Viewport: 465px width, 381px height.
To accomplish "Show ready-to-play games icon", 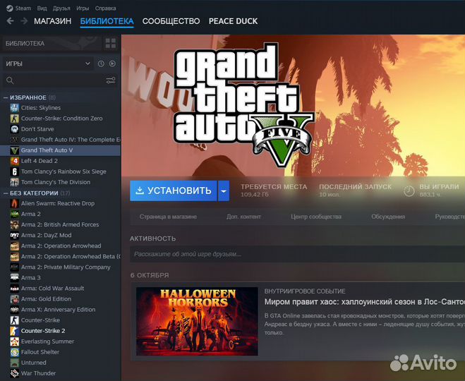I will (x=112, y=64).
